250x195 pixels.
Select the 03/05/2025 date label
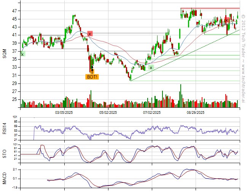[64, 113]
